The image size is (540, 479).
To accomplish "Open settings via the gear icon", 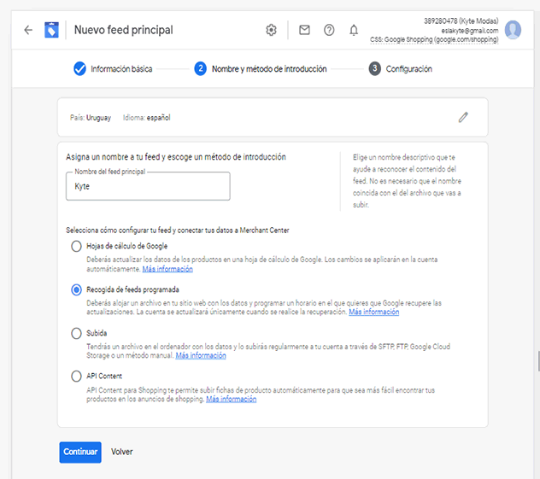I will (x=271, y=30).
